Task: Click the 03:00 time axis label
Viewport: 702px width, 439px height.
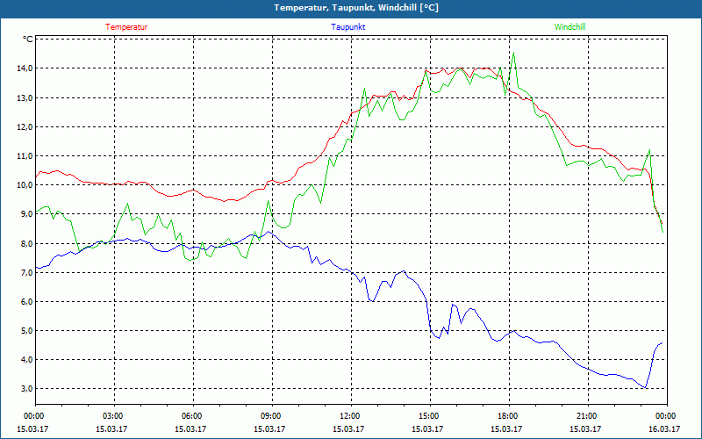Action: coord(114,416)
